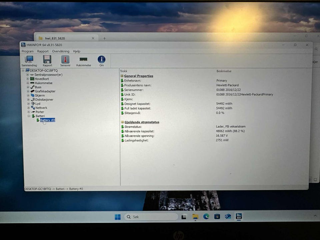Open Outlook from the taskbar
This screenshot has width=320, height=240.
(x=228, y=216)
